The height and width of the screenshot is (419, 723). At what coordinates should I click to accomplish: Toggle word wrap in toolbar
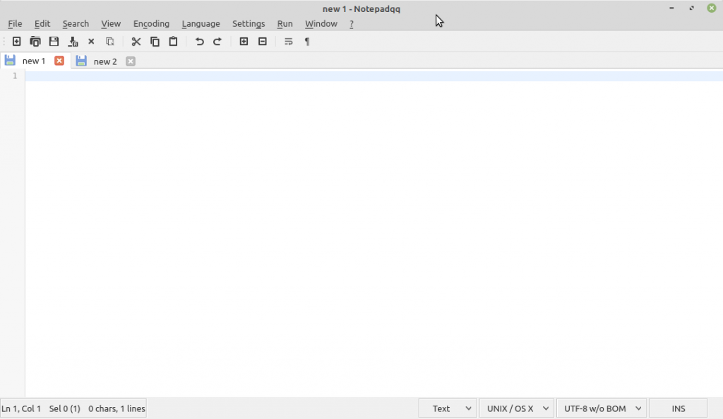click(x=289, y=42)
